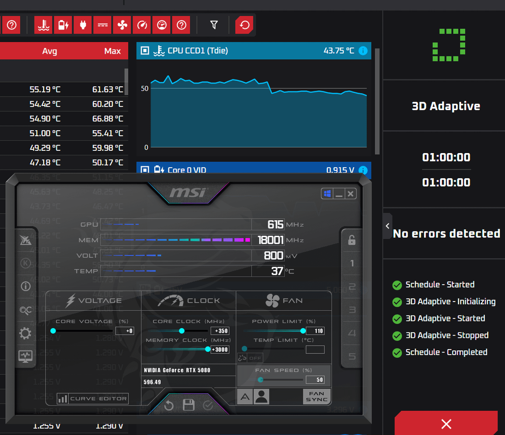Select Afterburner profile slot 1
Image resolution: width=505 pixels, height=435 pixels.
pos(352,263)
